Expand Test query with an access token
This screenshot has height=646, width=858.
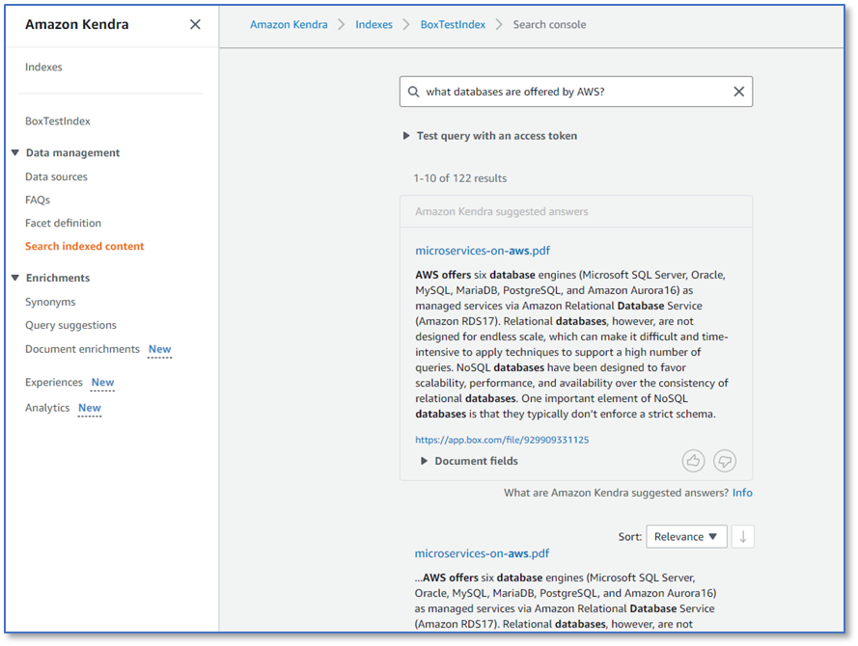click(x=489, y=136)
